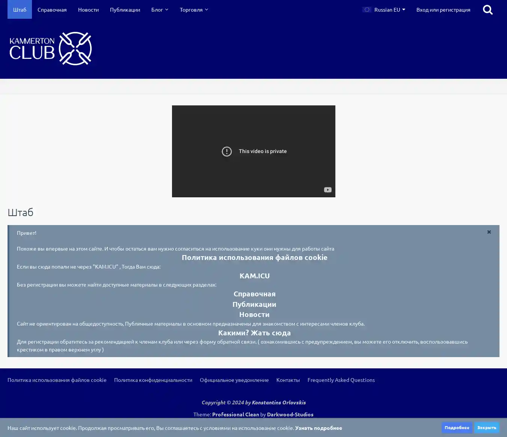The image size is (507, 437).
Task: Open Frequently Asked Questions footer link
Action: pos(341,380)
